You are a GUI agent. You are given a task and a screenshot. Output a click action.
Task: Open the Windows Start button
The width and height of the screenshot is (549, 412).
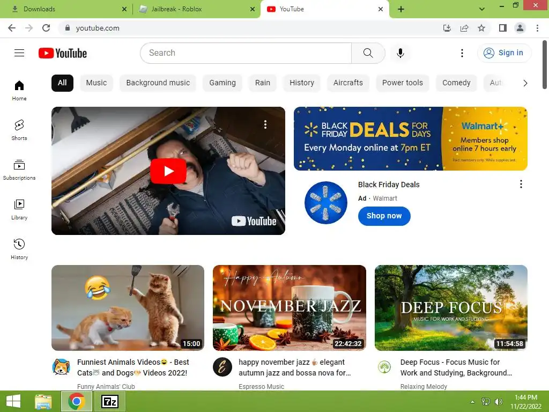(13, 401)
